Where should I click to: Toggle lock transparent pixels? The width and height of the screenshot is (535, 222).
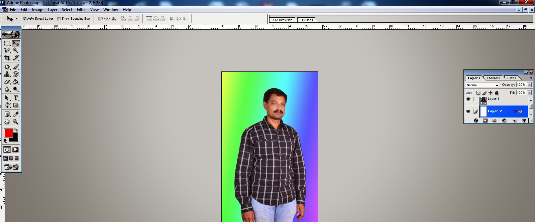[478, 93]
